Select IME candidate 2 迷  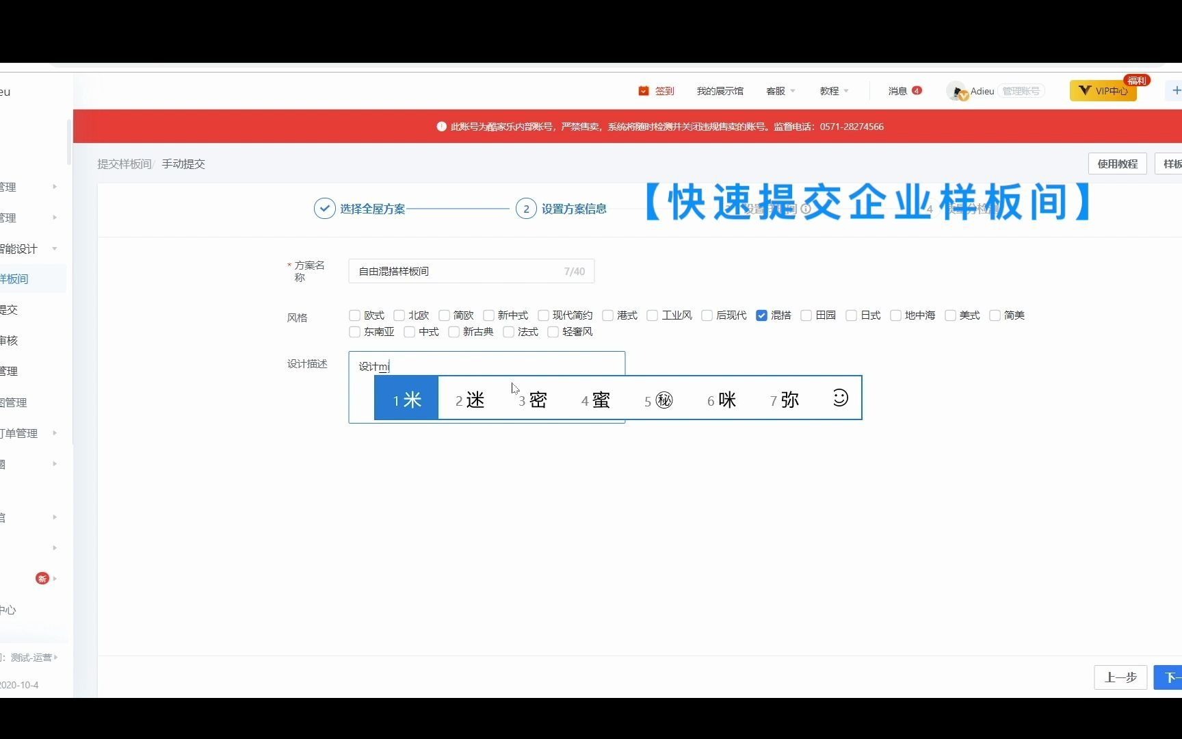(470, 400)
